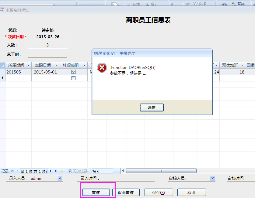255x198 pixels.
Task: Uncheck 社保减册 checkbox in 201505 row
Action: click(73, 72)
